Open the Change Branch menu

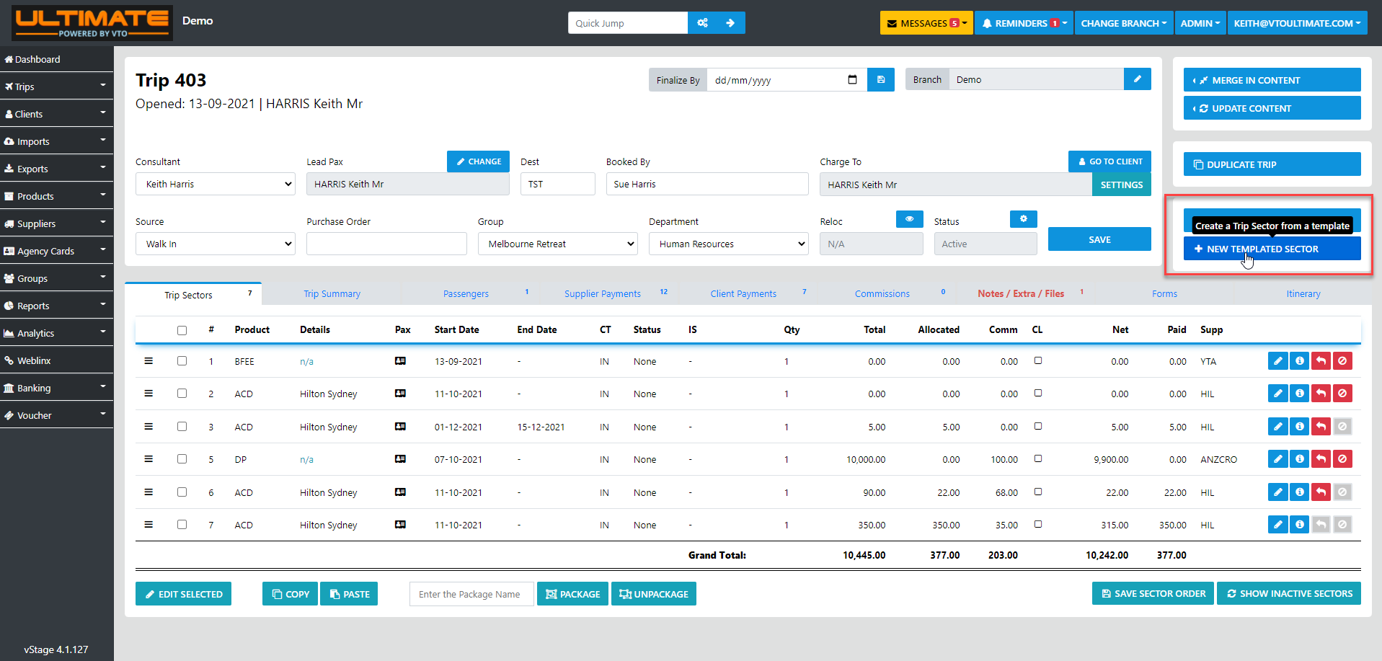point(1123,23)
